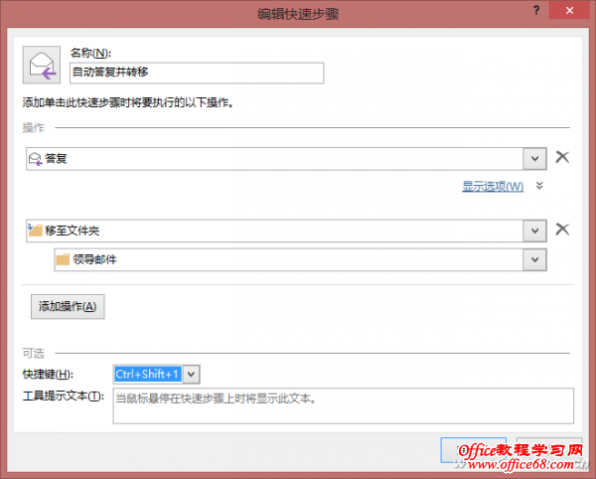Click the 添加操作(A) button
This screenshot has height=479, width=596.
(x=68, y=306)
